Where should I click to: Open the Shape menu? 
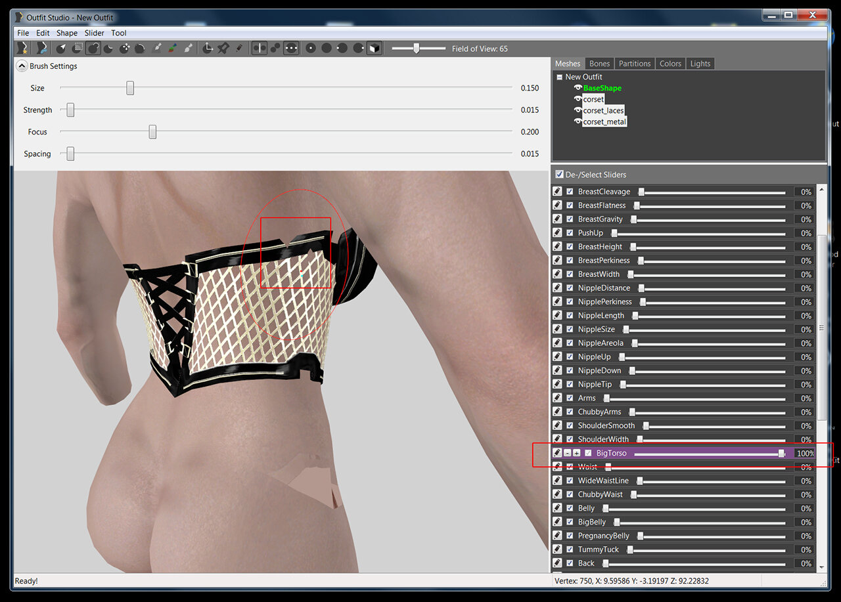click(x=67, y=33)
